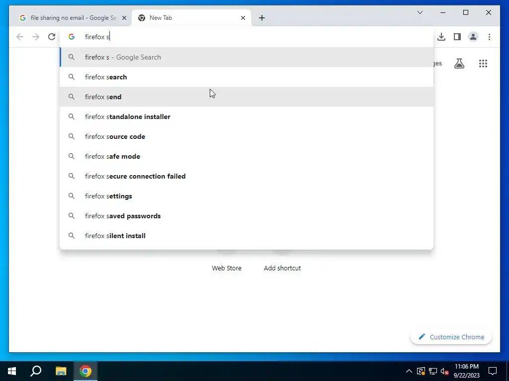The height and width of the screenshot is (381, 509).
Task: Open the Search Labs flask icon
Action: (x=459, y=63)
